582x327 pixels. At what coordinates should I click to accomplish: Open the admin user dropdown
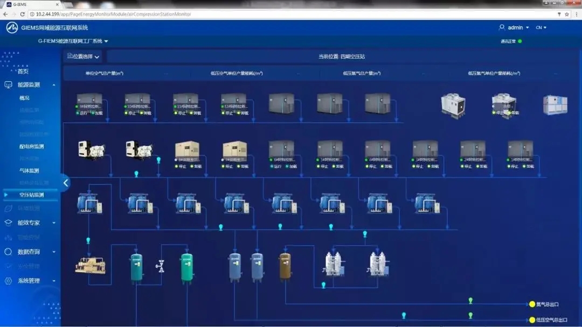point(515,27)
